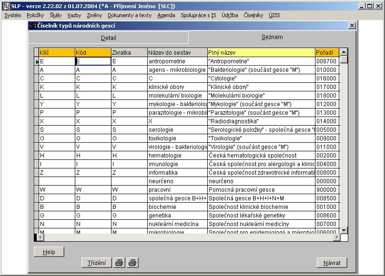Click the first printer icon button

pos(119,263)
